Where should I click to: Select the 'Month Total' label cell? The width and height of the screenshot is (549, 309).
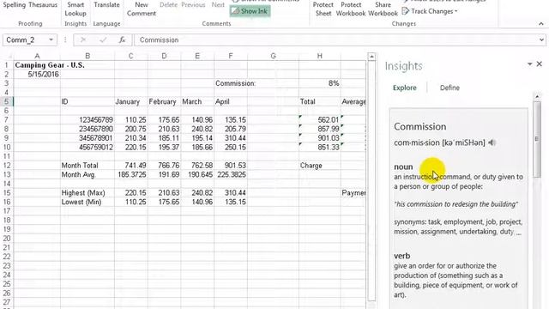87,166
